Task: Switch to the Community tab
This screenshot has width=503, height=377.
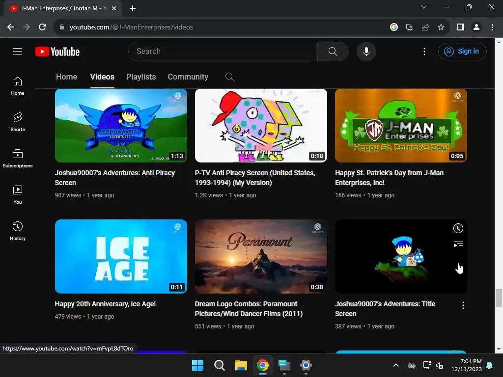Action: pos(188,77)
